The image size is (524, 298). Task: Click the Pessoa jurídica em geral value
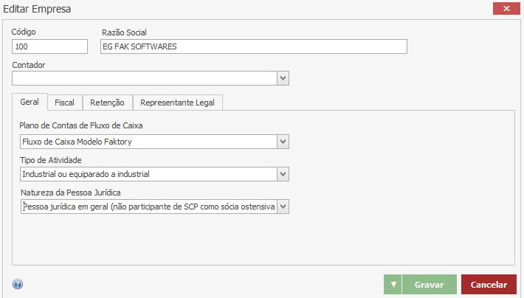coord(148,207)
